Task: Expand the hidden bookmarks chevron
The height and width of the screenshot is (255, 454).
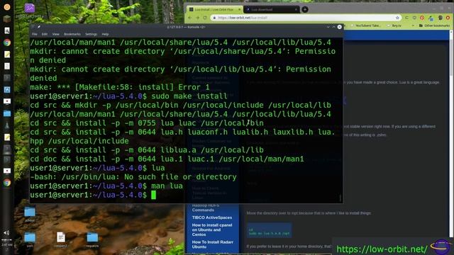Action: point(413,25)
